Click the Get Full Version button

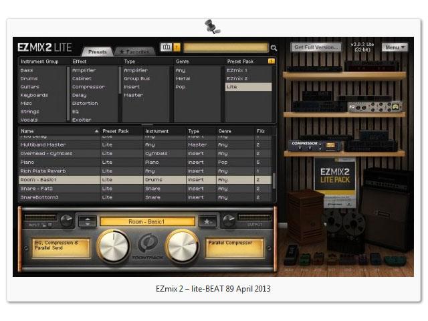pyautogui.click(x=316, y=47)
